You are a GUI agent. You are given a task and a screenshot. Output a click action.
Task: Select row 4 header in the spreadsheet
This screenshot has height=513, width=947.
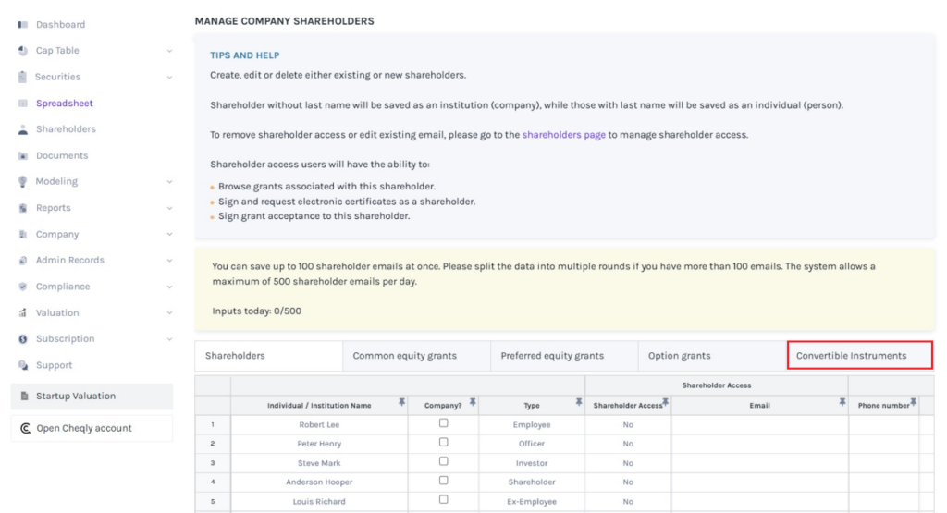213,482
